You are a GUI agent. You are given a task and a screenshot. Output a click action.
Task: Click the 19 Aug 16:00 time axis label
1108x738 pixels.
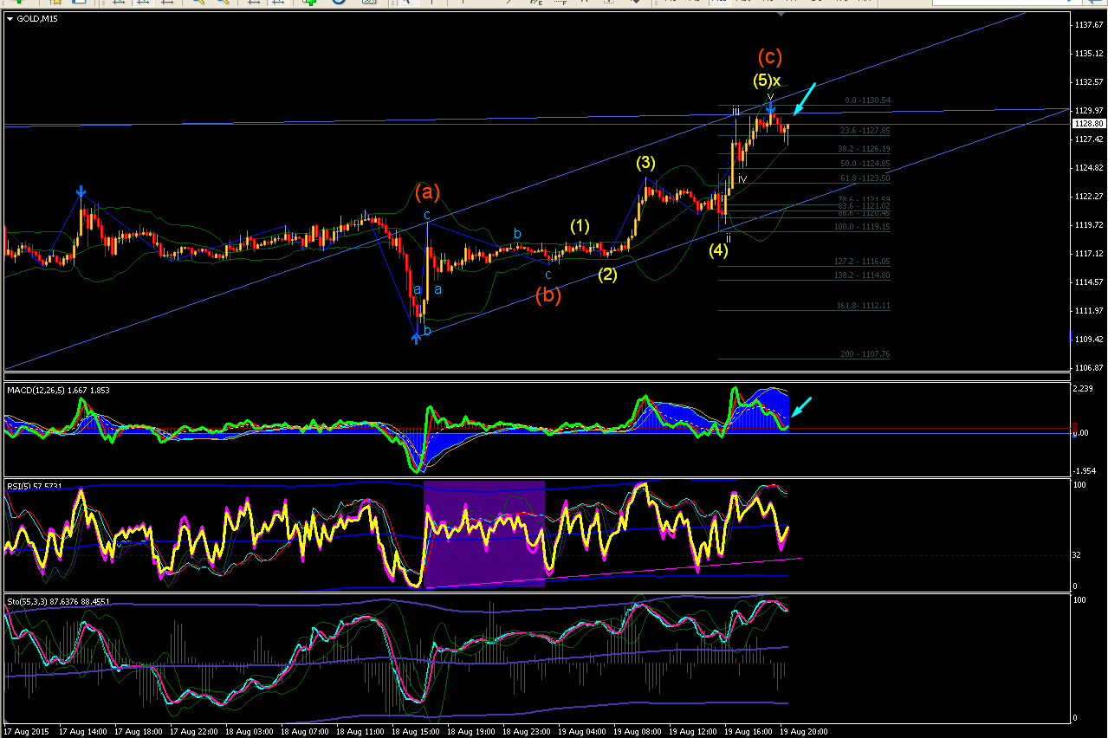click(748, 732)
